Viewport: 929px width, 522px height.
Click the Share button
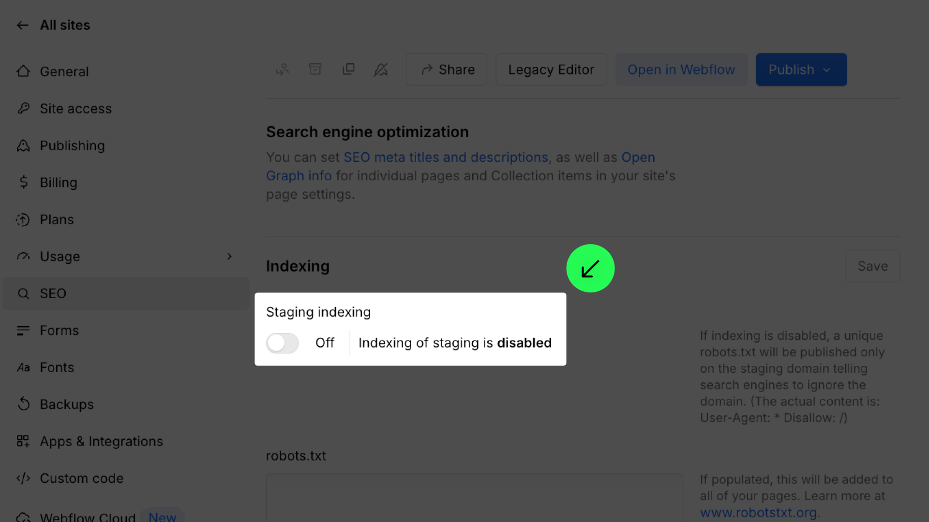(447, 70)
